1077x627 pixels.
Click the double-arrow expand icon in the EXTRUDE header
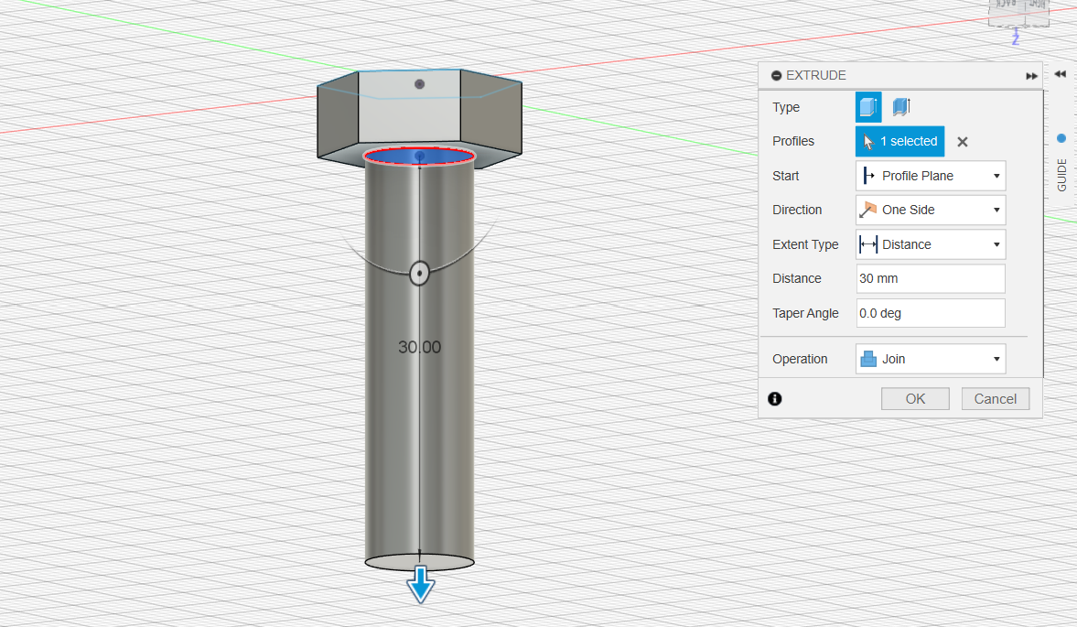coord(1031,76)
